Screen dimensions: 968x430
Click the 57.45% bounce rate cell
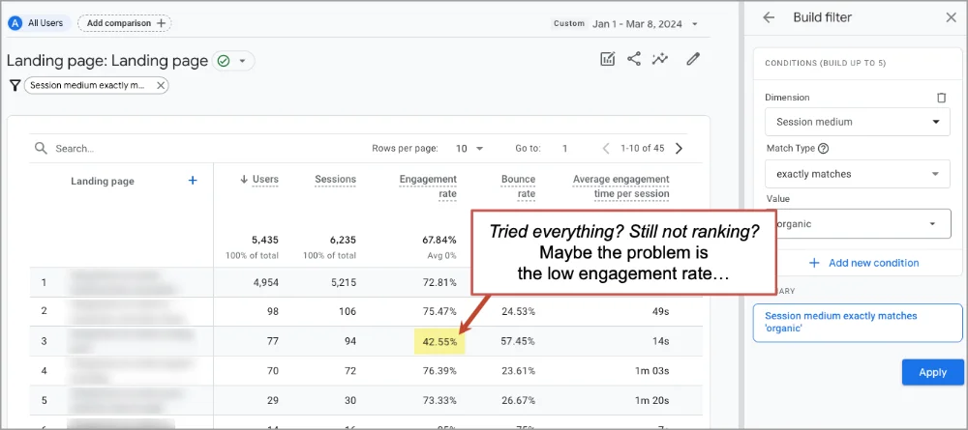click(518, 341)
